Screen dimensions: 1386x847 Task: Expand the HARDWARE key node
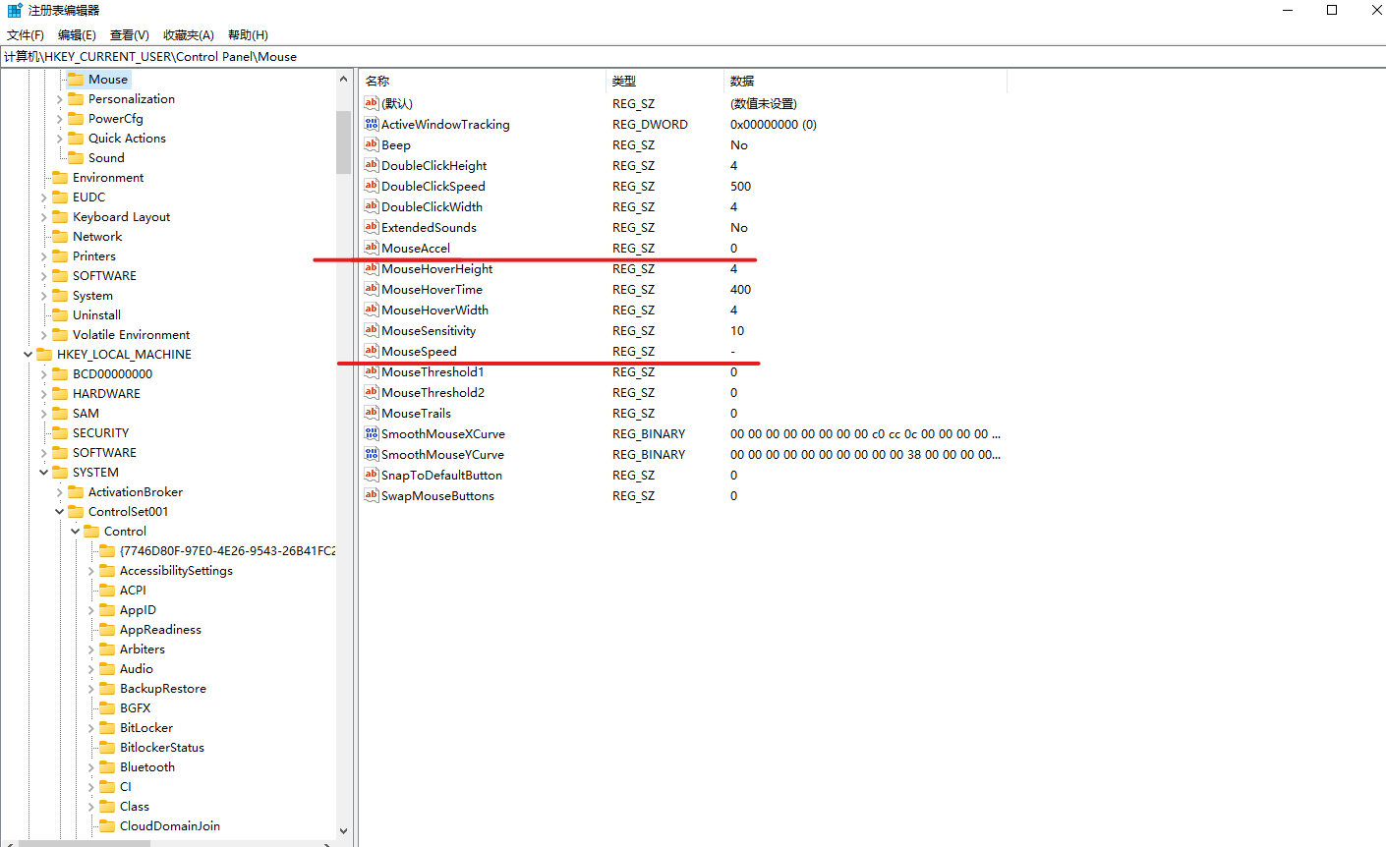coord(43,393)
